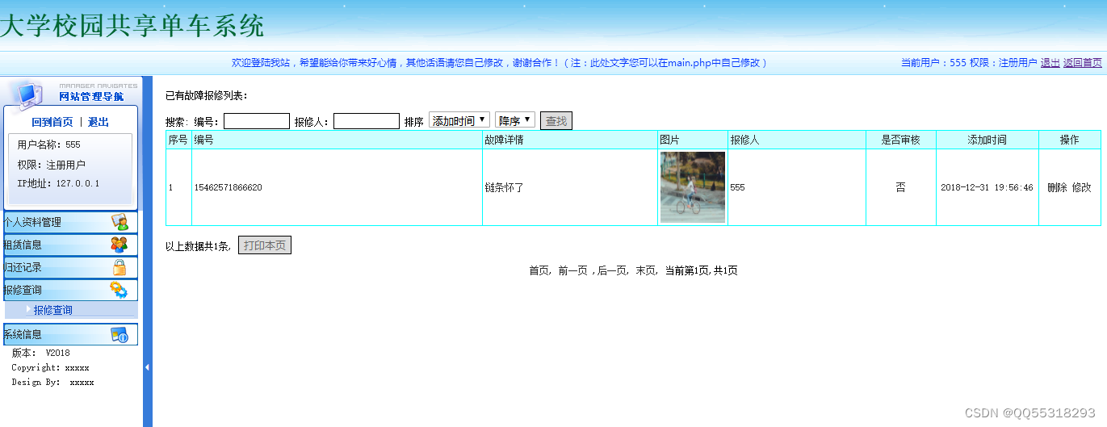
Task: Click the 返回首页 link at top right
Action: click(1083, 62)
